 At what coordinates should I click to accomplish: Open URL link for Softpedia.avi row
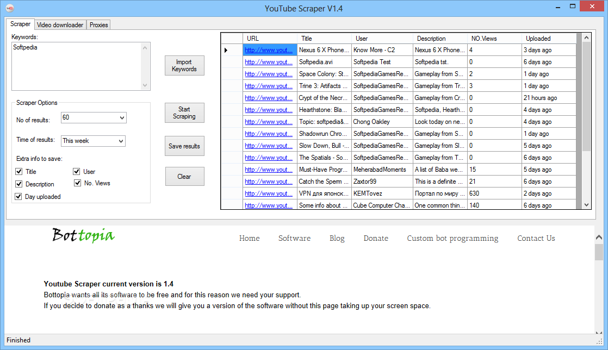pos(269,62)
